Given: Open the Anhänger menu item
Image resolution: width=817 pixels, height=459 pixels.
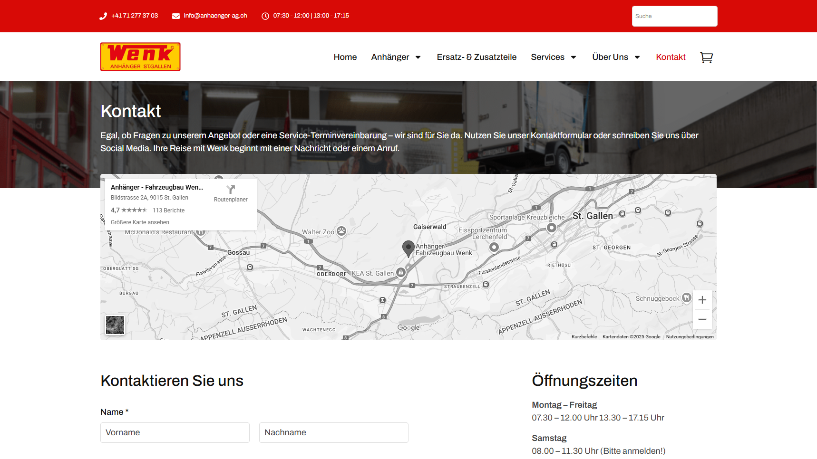Looking at the screenshot, I should 390,57.
